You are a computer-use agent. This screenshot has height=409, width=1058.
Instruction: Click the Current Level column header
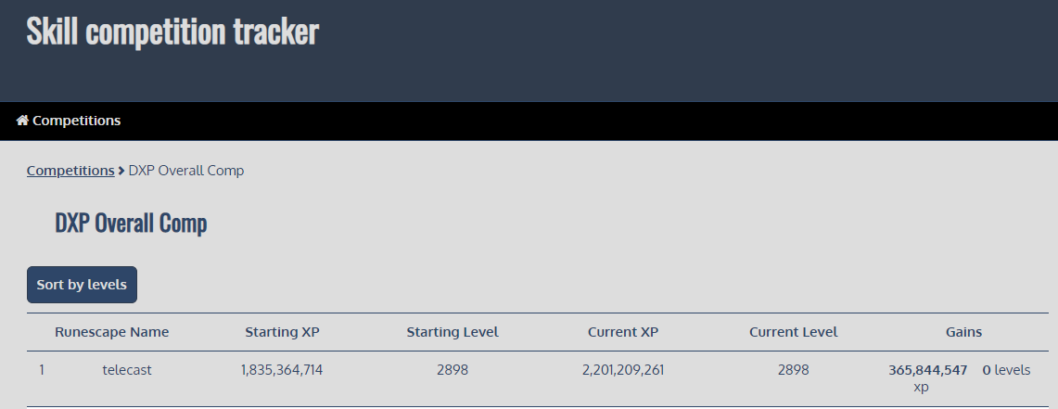[x=793, y=332]
